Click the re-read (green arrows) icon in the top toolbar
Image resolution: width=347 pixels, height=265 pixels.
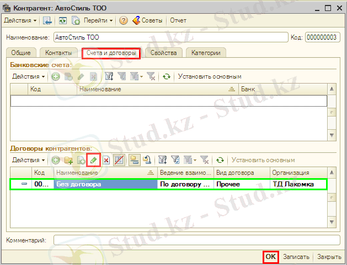tap(63, 20)
